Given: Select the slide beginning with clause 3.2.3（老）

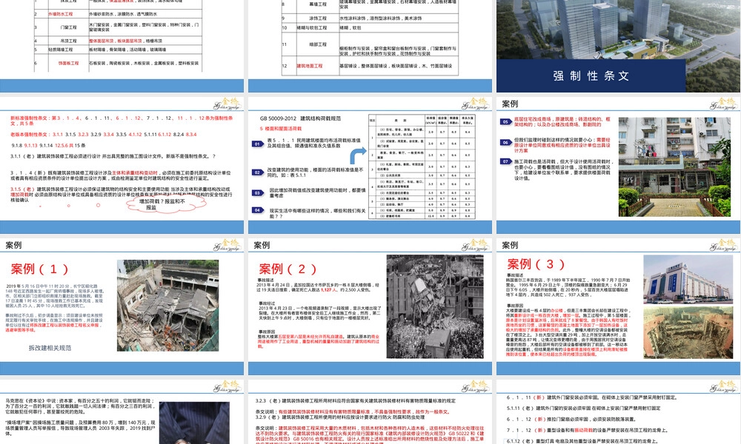Looking at the screenshot, I should pos(370,412).
